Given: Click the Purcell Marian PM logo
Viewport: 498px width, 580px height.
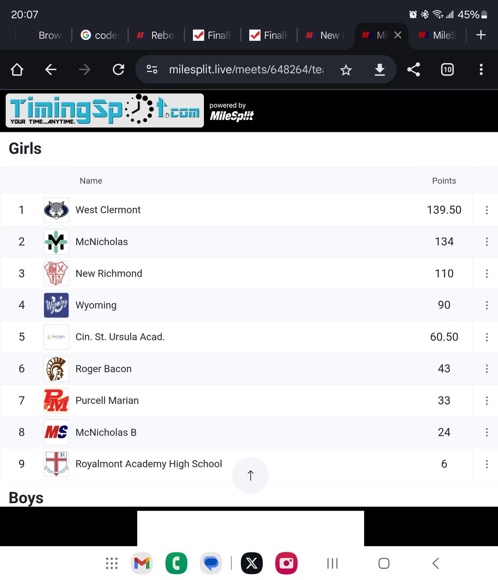Looking at the screenshot, I should pos(56,401).
